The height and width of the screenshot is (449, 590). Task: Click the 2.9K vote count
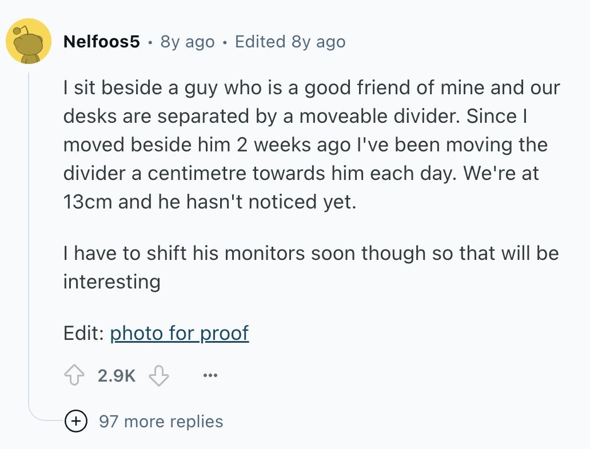(x=117, y=375)
